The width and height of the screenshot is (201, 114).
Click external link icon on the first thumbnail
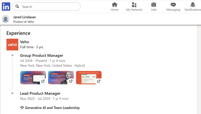coord(43,81)
